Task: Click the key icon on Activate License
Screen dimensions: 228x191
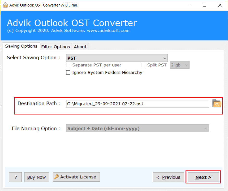Action: (57, 177)
